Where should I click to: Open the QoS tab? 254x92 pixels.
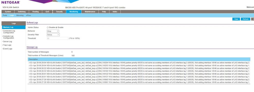coord(47,12)
